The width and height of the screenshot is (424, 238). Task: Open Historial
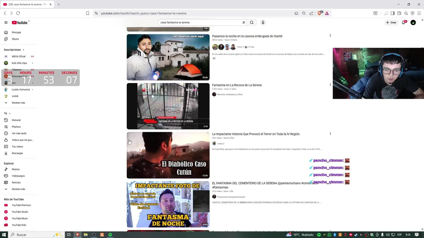point(16,120)
